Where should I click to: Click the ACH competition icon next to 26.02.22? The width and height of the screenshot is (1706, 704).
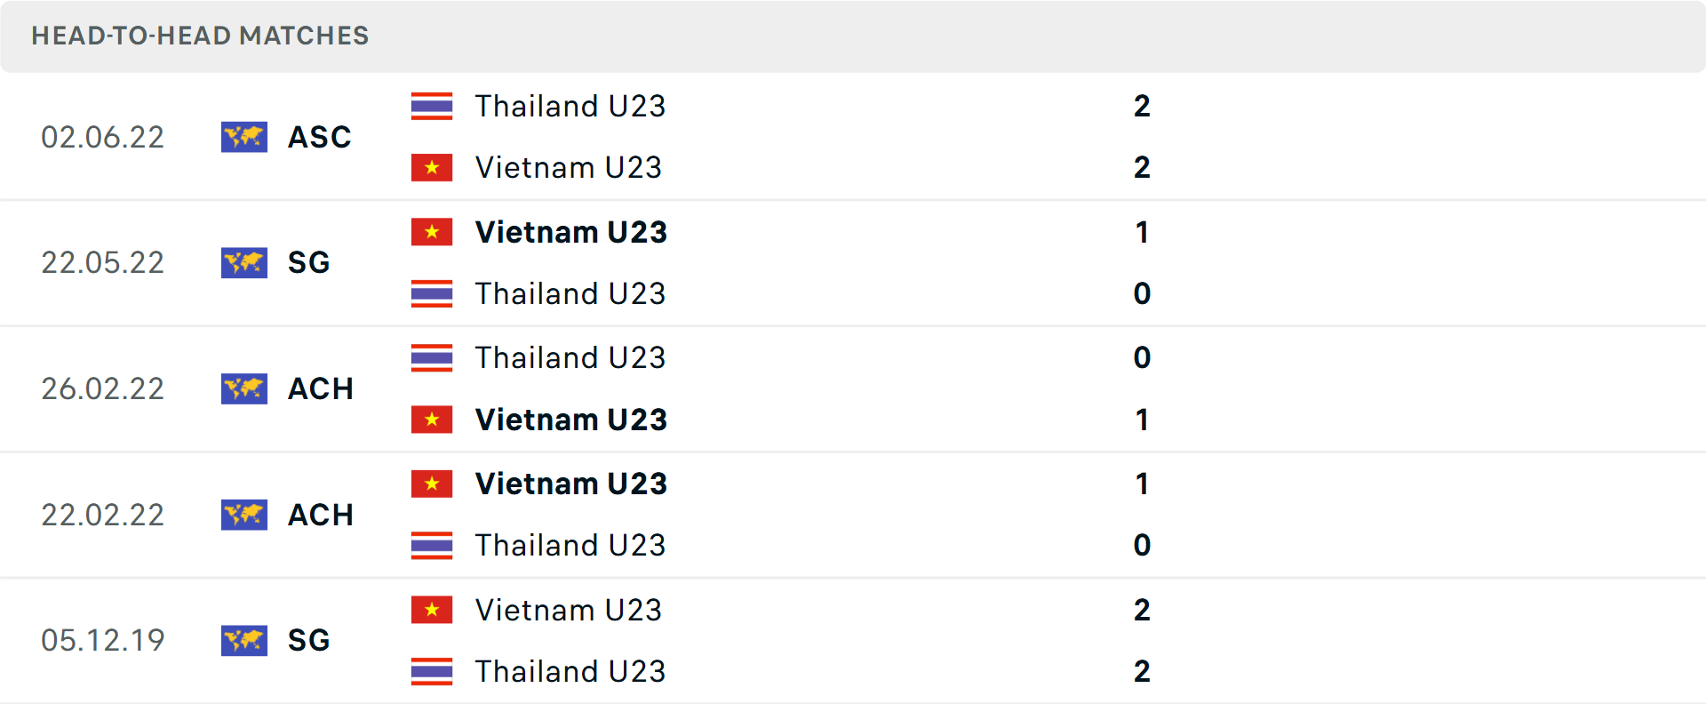click(x=243, y=388)
